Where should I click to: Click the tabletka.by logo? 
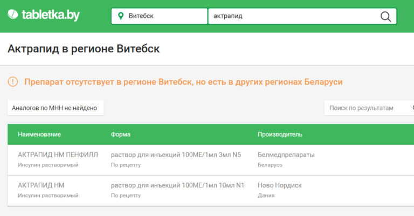click(x=44, y=15)
